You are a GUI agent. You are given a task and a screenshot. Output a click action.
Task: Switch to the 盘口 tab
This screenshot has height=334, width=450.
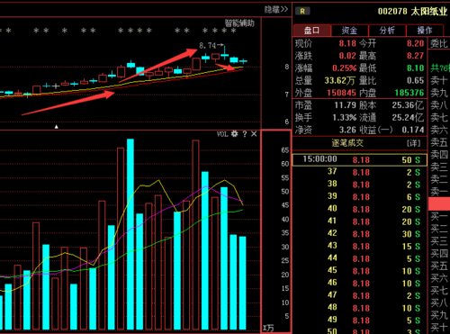pos(312,31)
